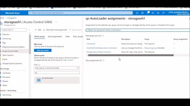
Task: Open the User, group, or service principal dropdown
Action: (57, 68)
